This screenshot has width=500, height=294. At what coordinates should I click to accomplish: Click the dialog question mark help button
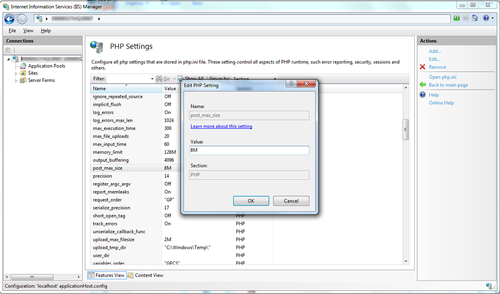tap(291, 84)
